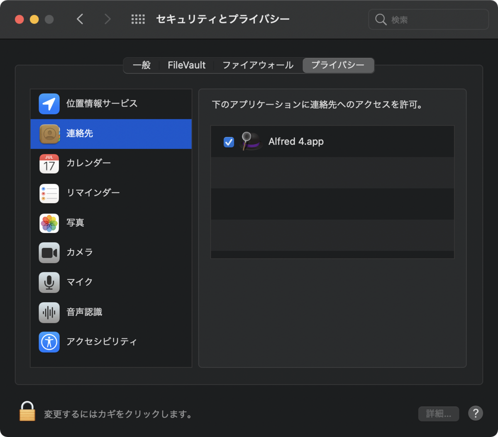Switch to the プライバシー tab
Viewport: 498px width, 437px height.
[338, 65]
